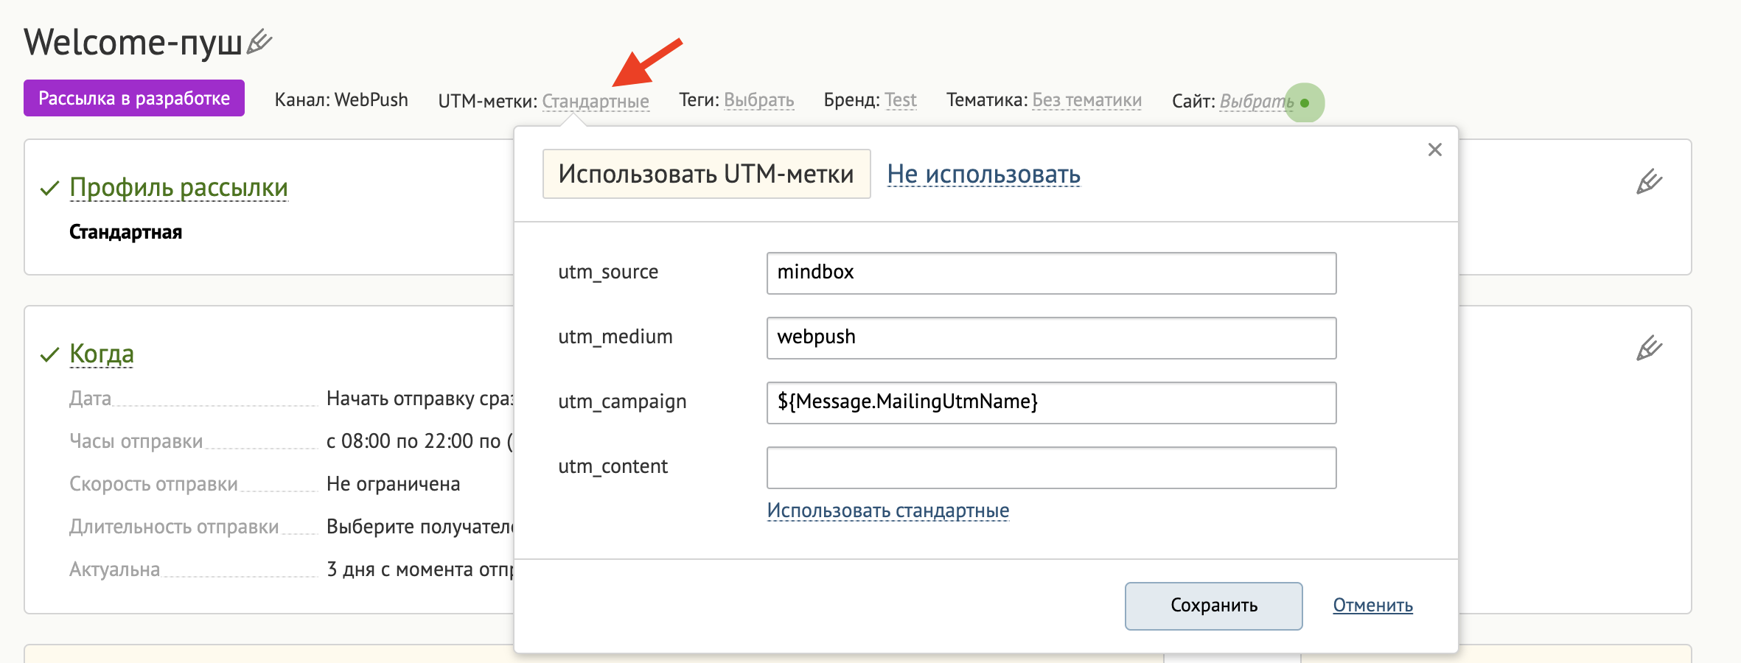Open the Профиль рассылки section heading
Image resolution: width=1741 pixels, height=663 pixels.
point(178,188)
